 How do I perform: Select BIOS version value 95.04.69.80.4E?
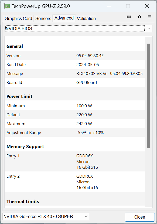click(90, 56)
